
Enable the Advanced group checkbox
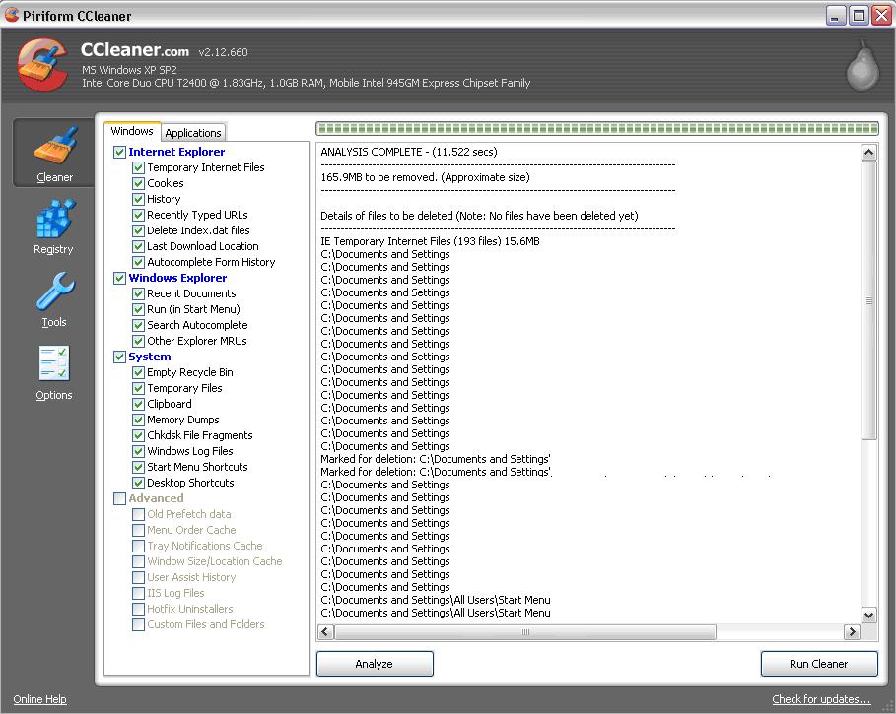[x=119, y=498]
